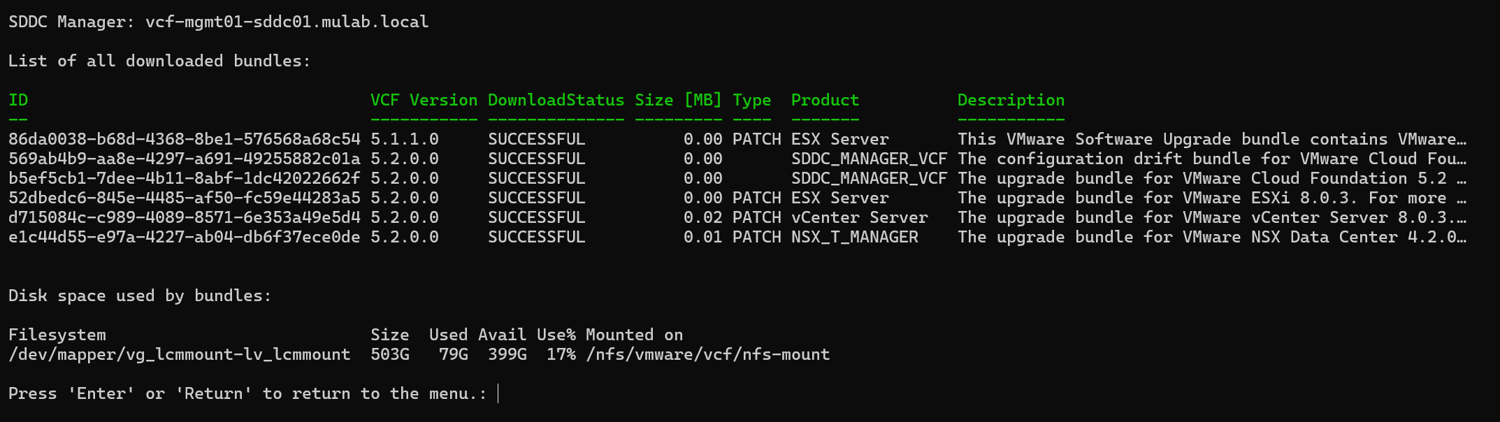Screen dimensions: 1500x422
Task: Click the 'Disk space used by bundles:' heading
Action: point(140,296)
